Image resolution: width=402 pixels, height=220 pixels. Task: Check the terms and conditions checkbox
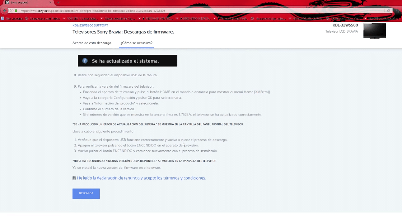[74, 178]
